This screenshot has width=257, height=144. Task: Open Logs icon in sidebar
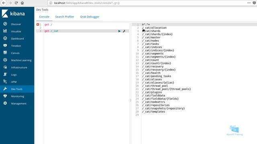[x=5, y=74]
